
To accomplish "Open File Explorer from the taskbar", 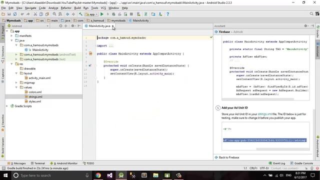I will point(155,175).
